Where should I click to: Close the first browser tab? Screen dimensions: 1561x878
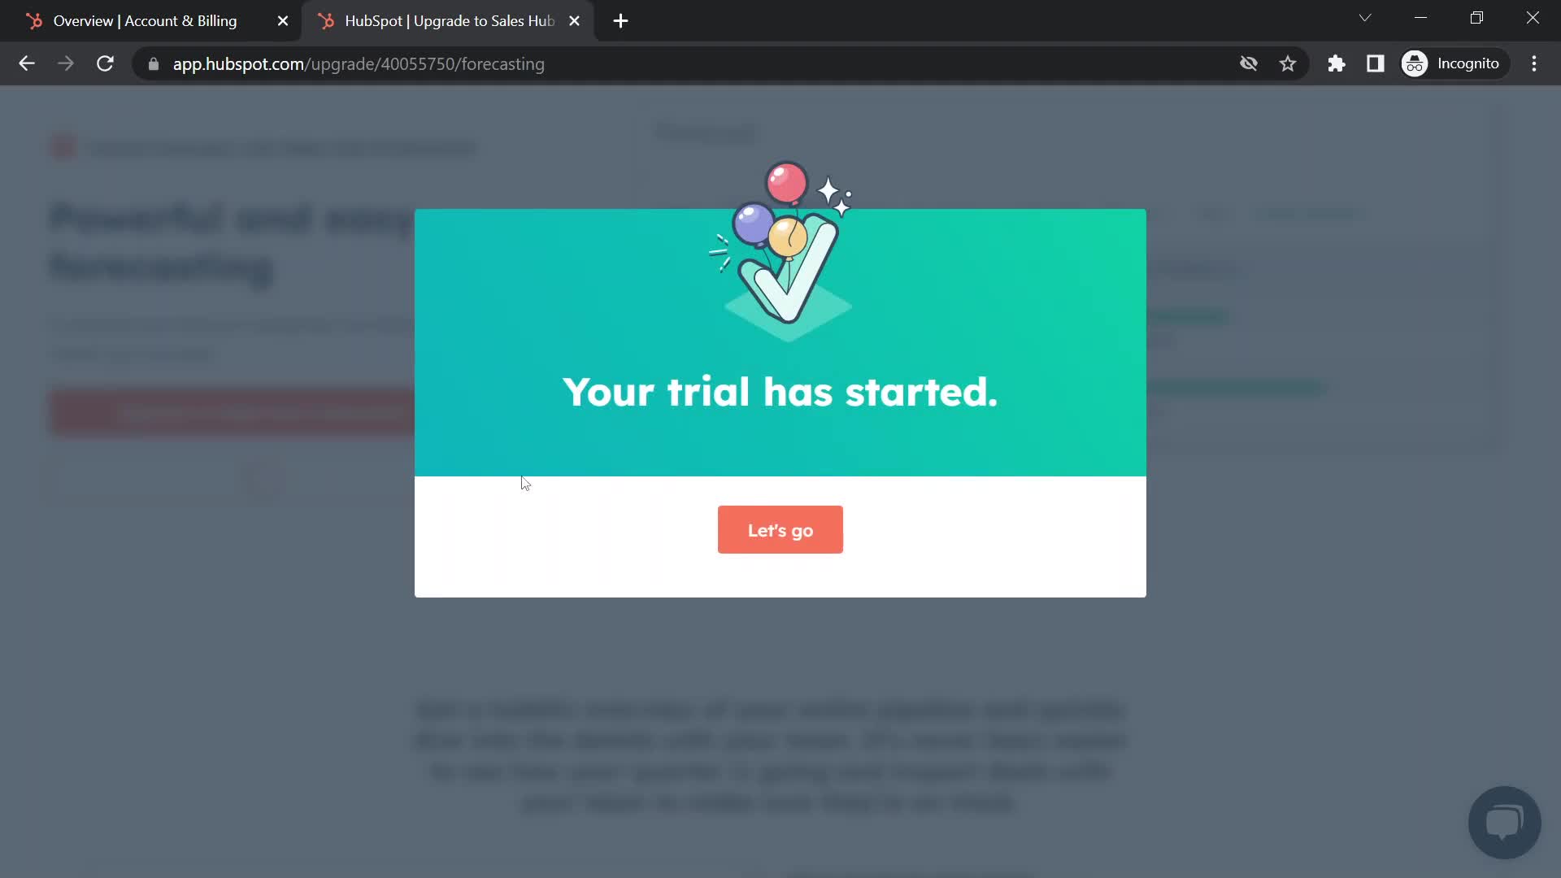pyautogui.click(x=283, y=20)
